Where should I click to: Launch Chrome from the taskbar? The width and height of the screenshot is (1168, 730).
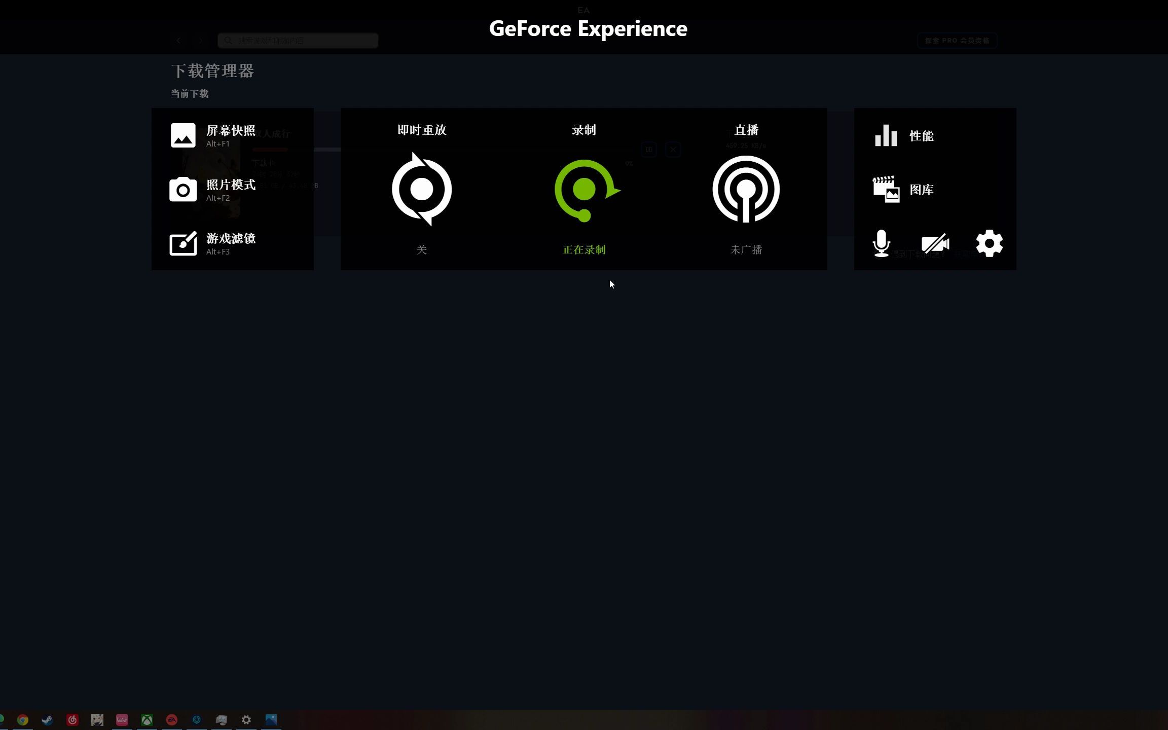coord(23,720)
